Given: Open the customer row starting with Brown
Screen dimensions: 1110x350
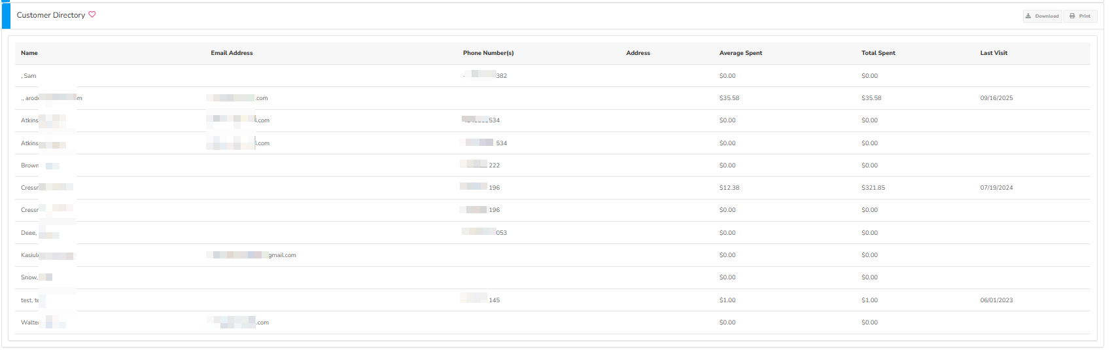Looking at the screenshot, I should click(30, 166).
